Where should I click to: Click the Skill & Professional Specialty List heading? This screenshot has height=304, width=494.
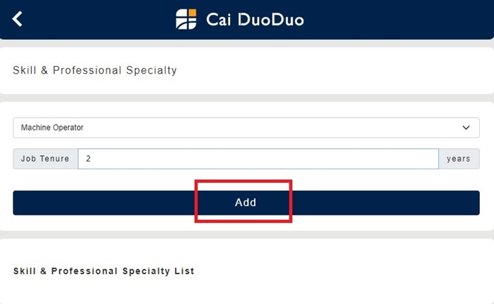[x=104, y=271]
